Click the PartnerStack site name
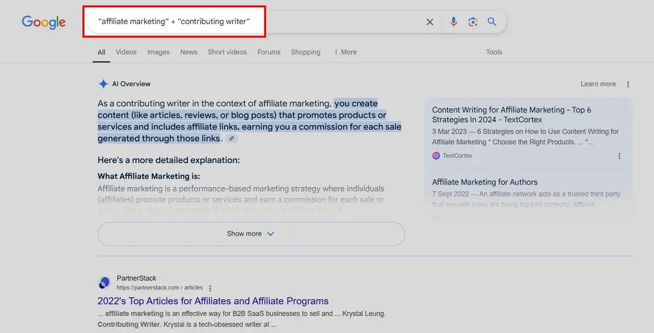Image resolution: width=654 pixels, height=333 pixels. [x=136, y=278]
